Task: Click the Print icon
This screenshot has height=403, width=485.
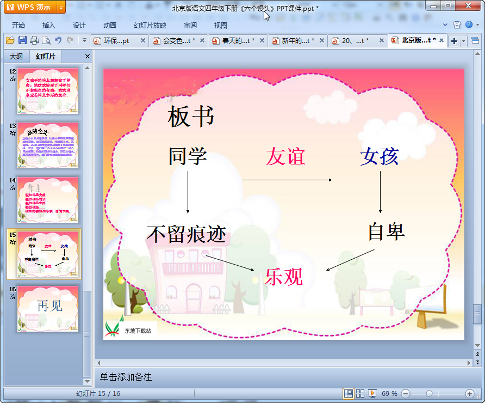Action: [34, 40]
